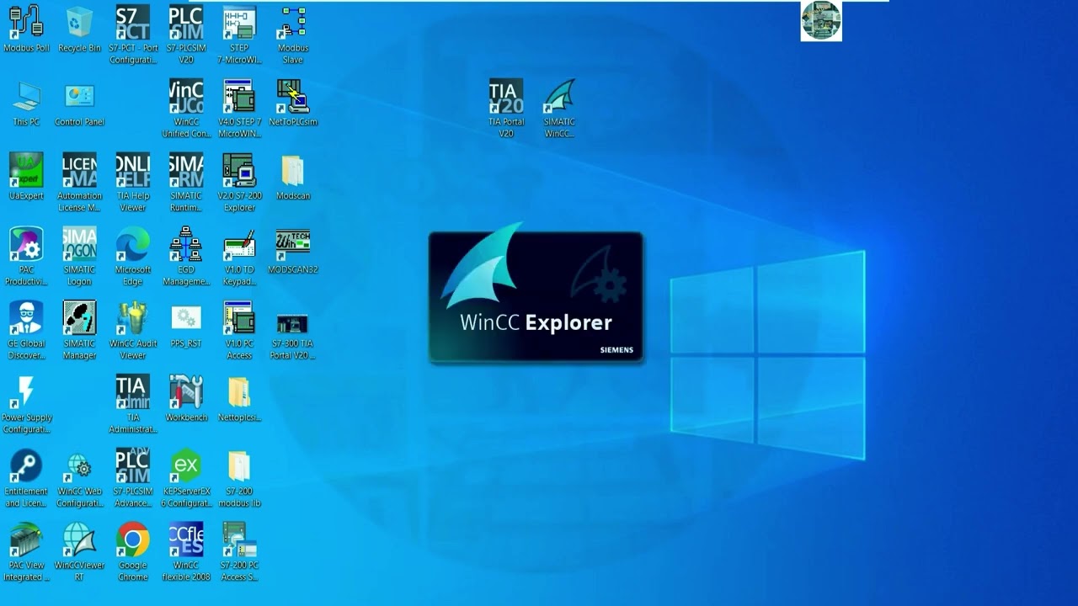Open WinCC Audit Viewer
This screenshot has width=1078, height=606.
tap(133, 331)
